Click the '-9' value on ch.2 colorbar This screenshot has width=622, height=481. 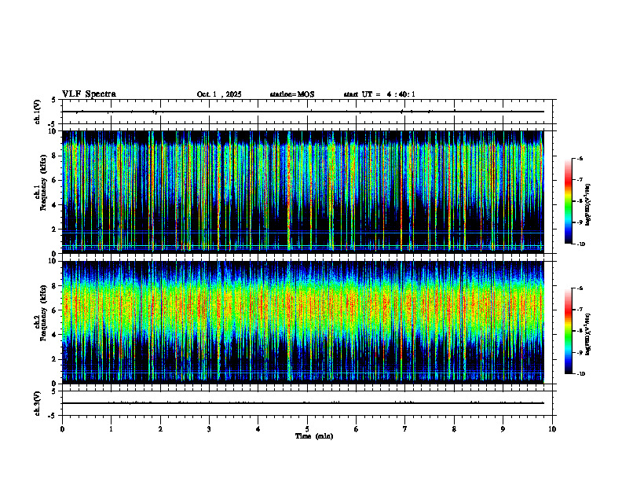(580, 352)
